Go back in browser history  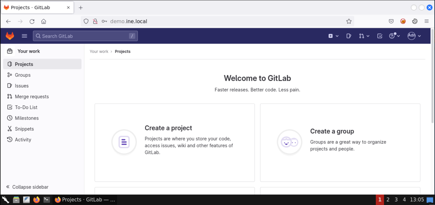pyautogui.click(x=8, y=21)
